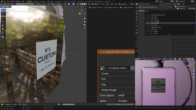The width and height of the screenshot is (196, 110).
Task: Open the Object Mode dropdown
Action: 10,4
